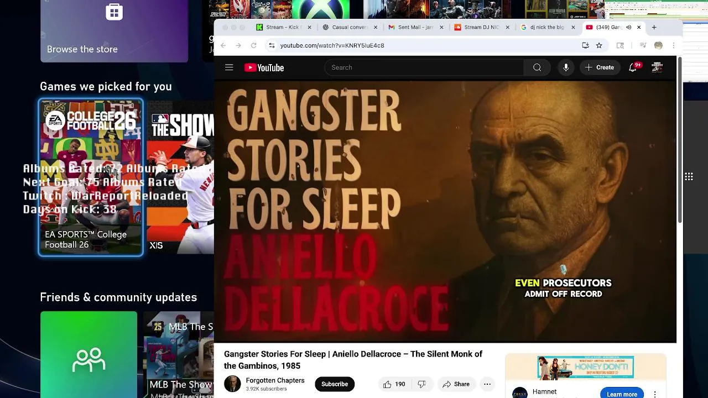Viewport: 708px width, 398px height.
Task: Open Chrome profile avatar
Action: [658, 45]
